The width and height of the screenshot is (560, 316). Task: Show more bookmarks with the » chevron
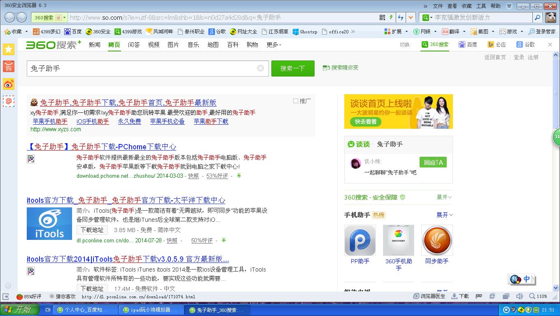click(x=353, y=31)
